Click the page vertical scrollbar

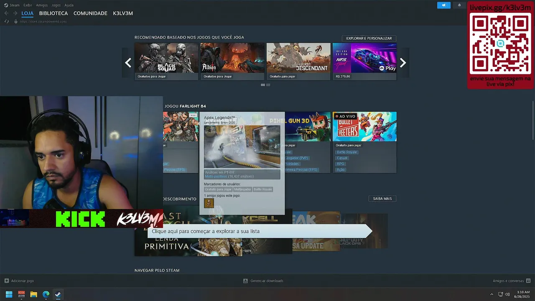(x=533, y=120)
